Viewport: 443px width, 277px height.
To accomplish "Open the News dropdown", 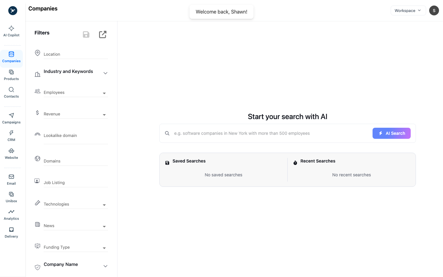I will click(x=104, y=227).
